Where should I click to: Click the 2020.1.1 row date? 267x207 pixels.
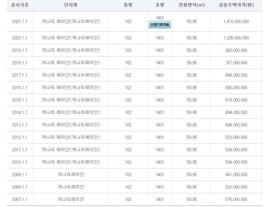[x=20, y=38]
